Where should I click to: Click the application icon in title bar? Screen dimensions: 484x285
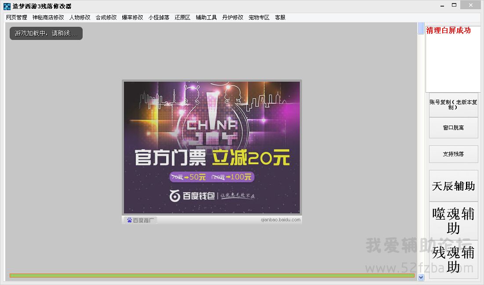tap(7, 6)
